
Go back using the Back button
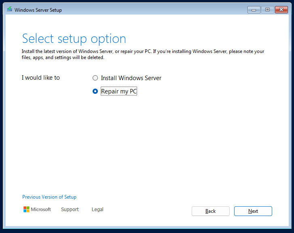[x=210, y=211]
